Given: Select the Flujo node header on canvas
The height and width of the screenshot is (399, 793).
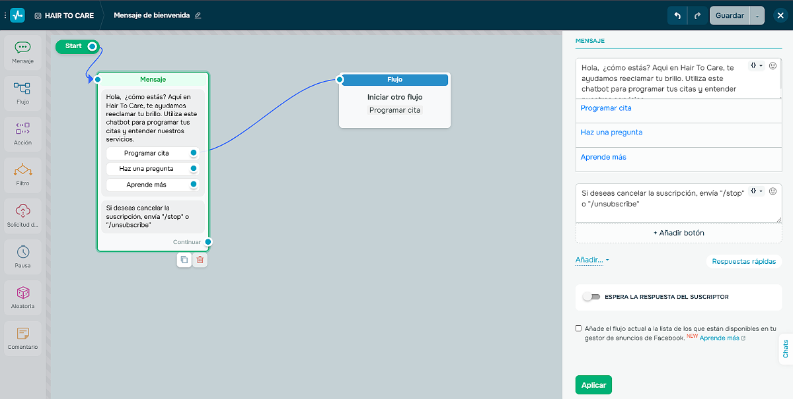Looking at the screenshot, I should coord(395,80).
